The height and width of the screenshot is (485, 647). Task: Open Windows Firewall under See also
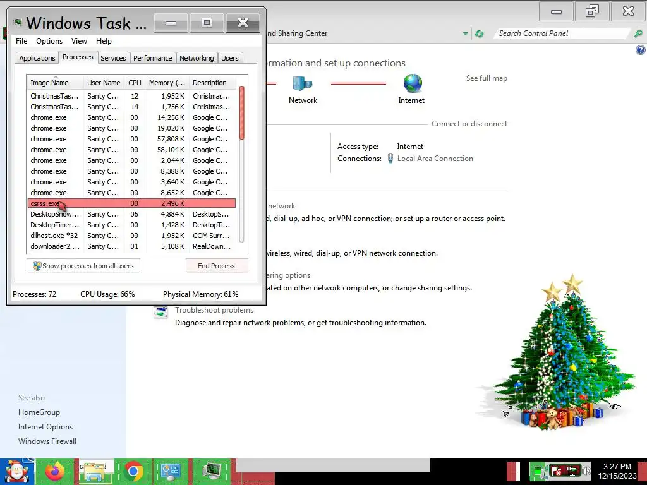(x=47, y=441)
